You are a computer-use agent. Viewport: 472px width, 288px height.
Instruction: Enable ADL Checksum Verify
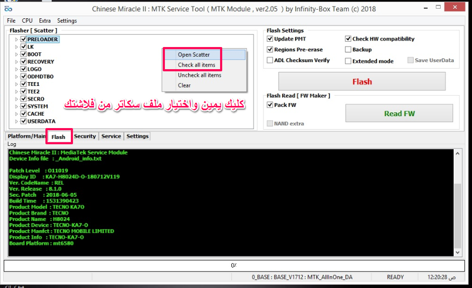point(270,60)
